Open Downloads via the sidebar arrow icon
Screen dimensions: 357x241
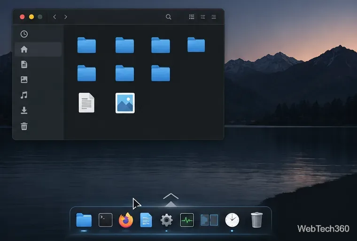(24, 110)
